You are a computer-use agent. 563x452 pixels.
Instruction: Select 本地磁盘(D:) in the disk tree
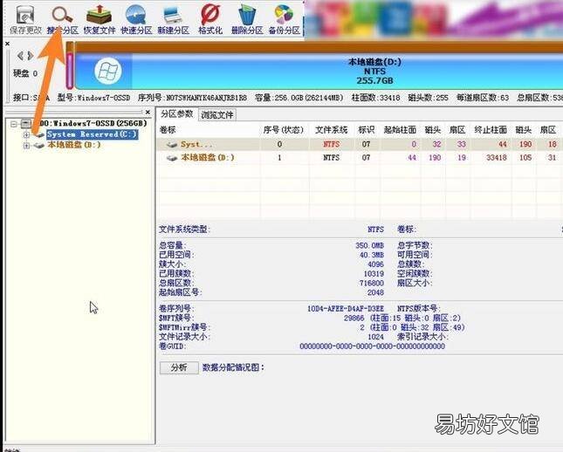(74, 145)
